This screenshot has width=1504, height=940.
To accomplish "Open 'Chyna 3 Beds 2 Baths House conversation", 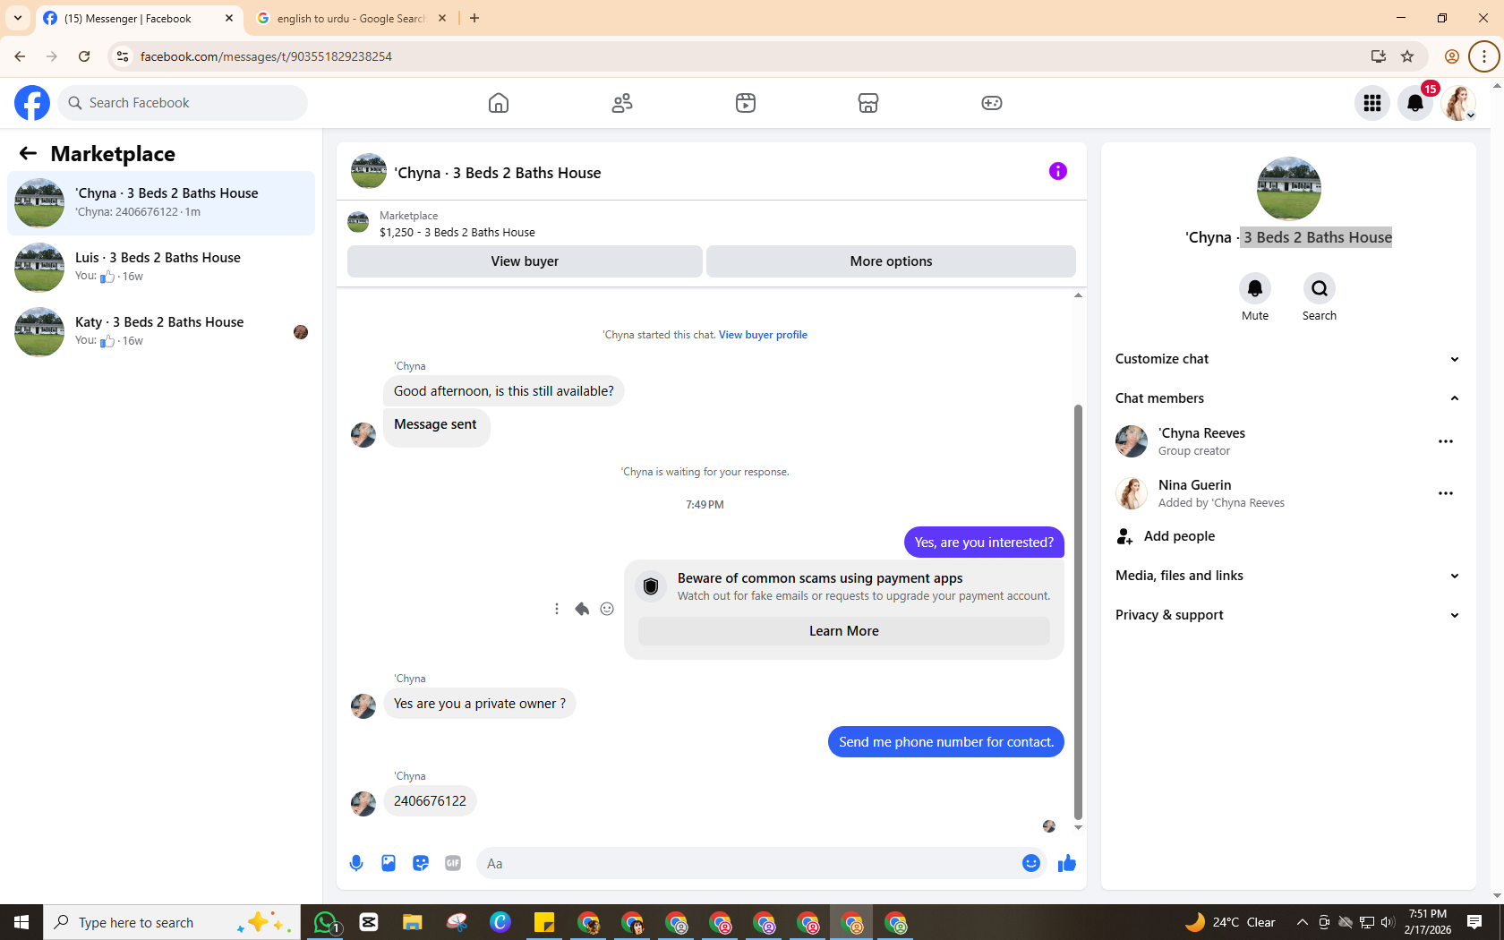I will 161,203.
